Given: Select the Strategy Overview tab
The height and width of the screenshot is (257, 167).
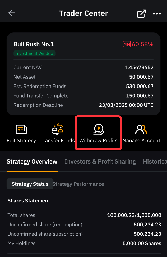Looking at the screenshot, I should pos(32,162).
